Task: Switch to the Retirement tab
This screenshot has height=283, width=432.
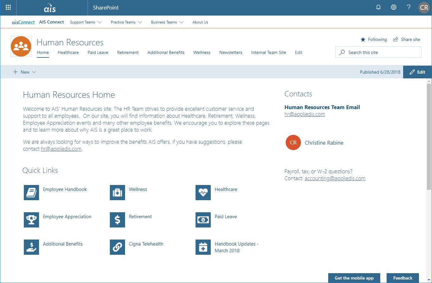Action: (128, 52)
